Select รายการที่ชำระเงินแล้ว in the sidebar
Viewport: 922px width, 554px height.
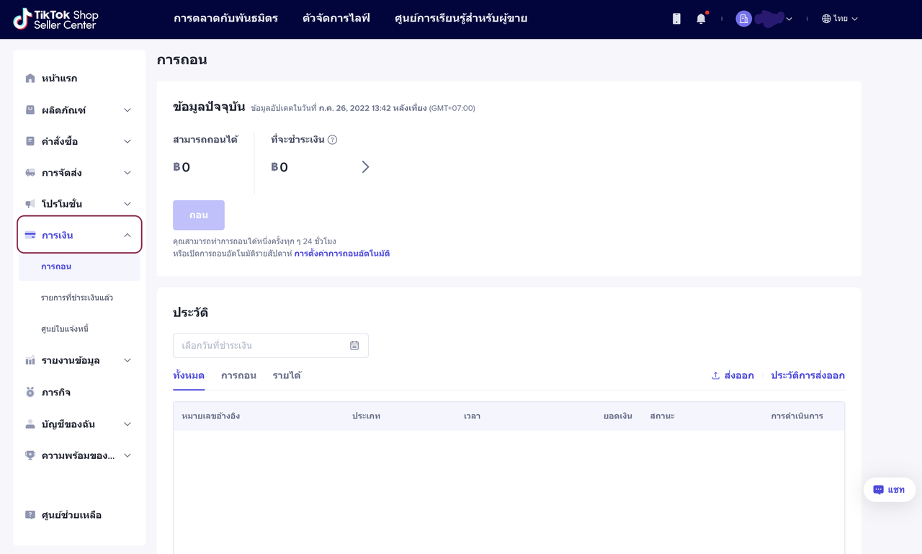[x=77, y=298]
